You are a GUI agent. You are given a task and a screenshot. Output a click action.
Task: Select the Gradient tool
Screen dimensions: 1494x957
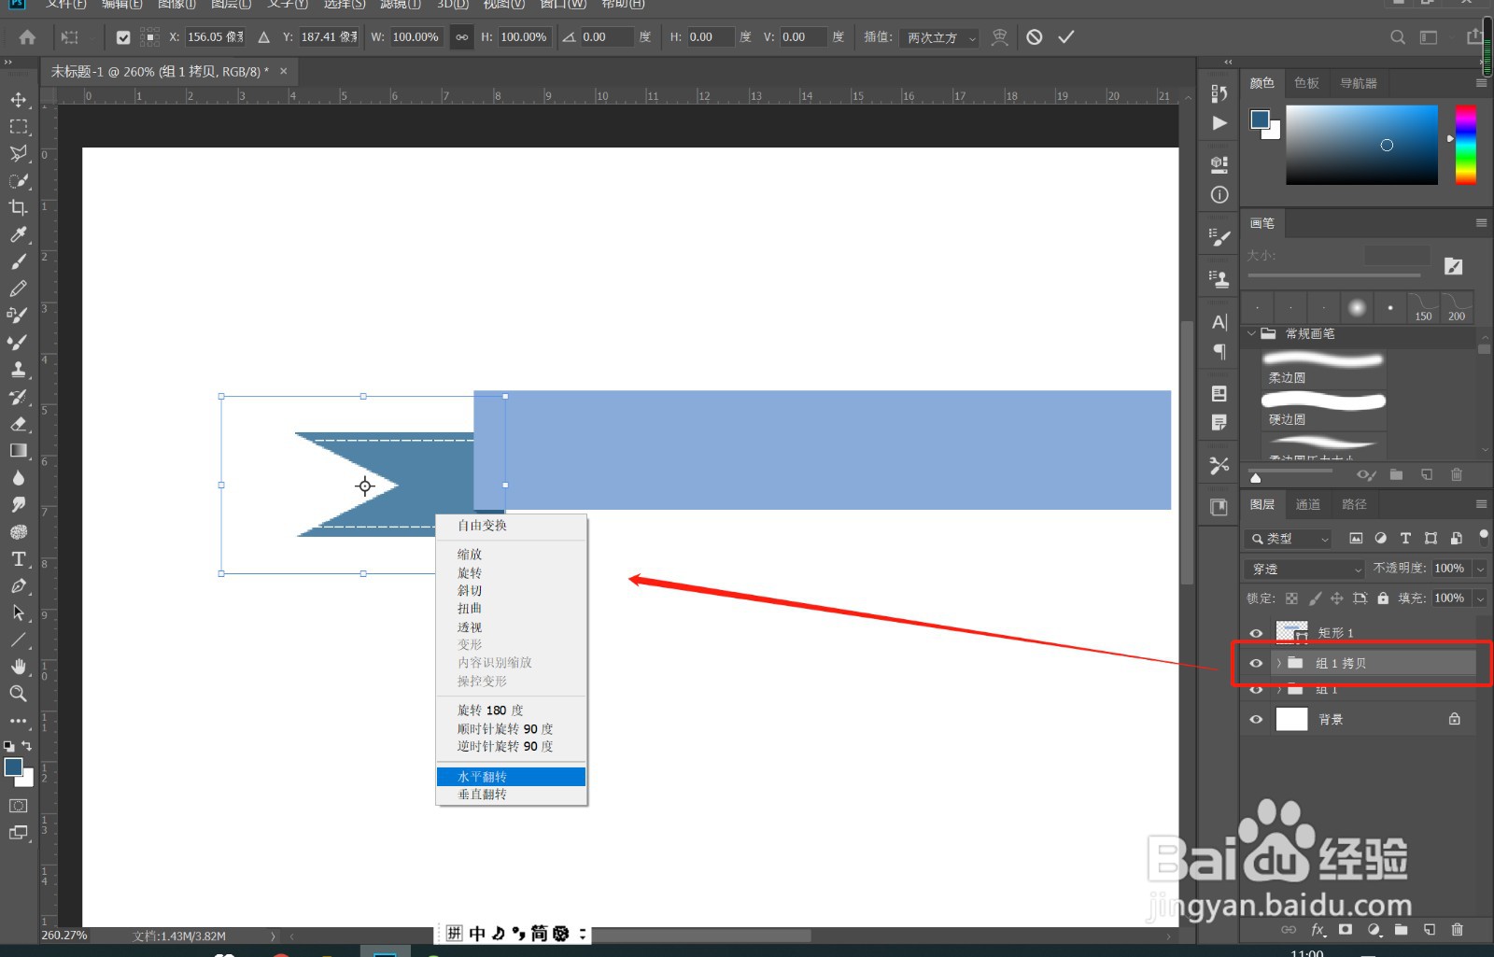(x=18, y=450)
